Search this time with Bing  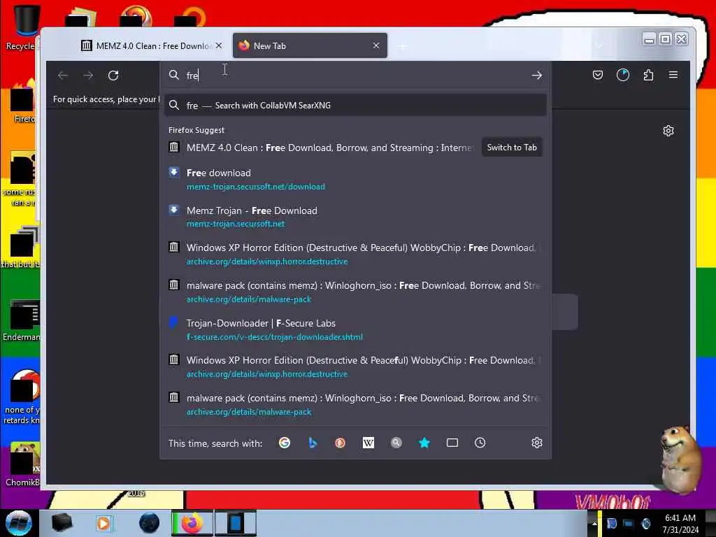313,443
